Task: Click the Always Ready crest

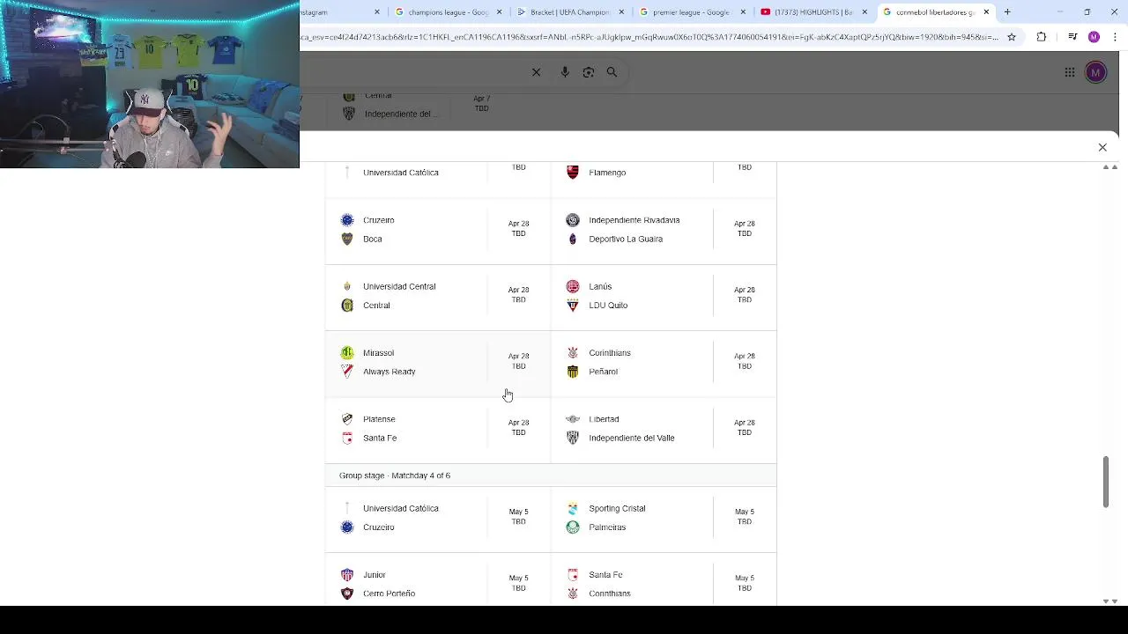Action: coord(347,372)
